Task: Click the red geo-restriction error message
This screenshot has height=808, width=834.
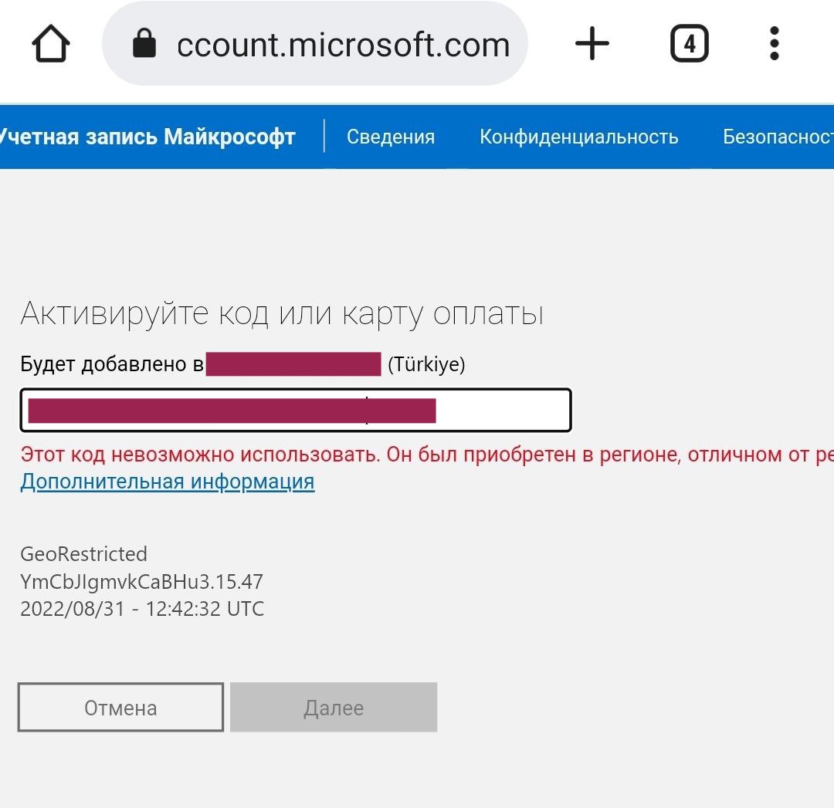Action: [x=426, y=455]
